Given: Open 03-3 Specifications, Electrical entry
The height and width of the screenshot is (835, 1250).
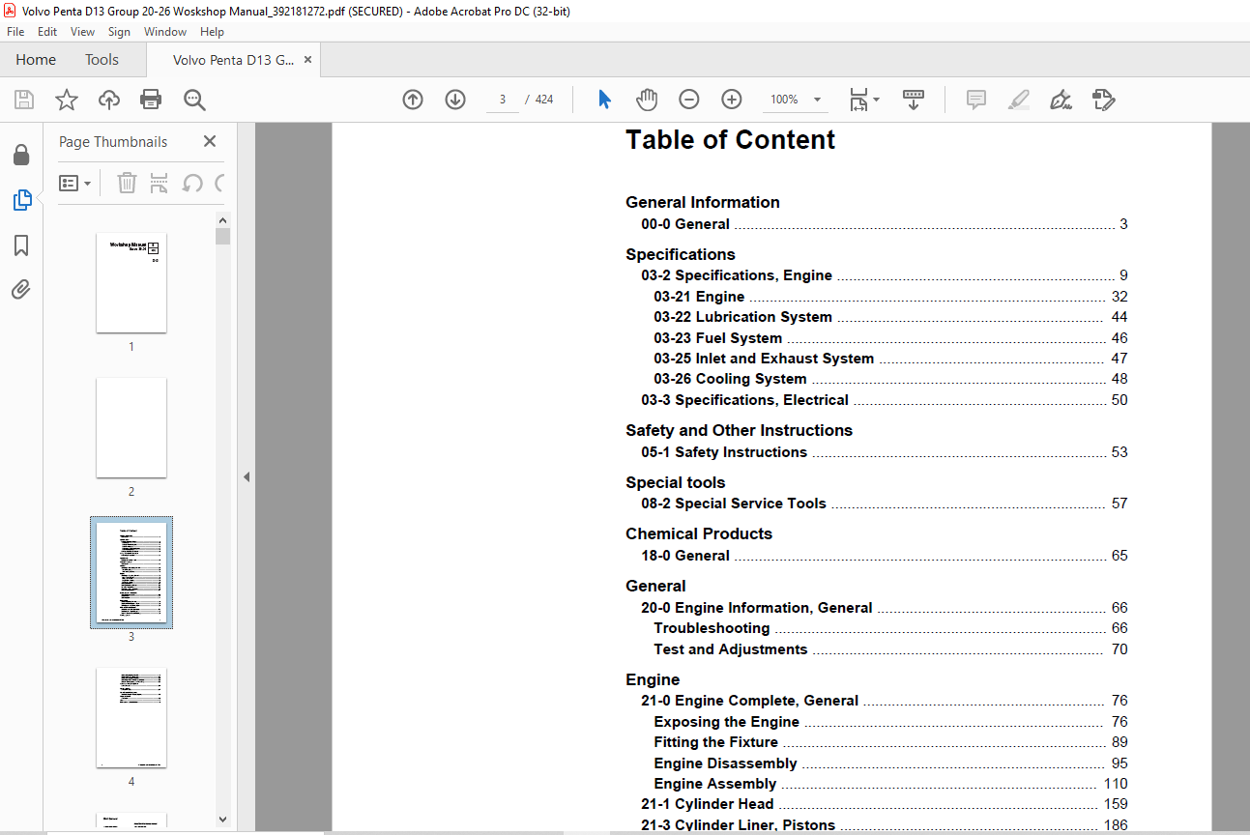Looking at the screenshot, I should coord(885,400).
